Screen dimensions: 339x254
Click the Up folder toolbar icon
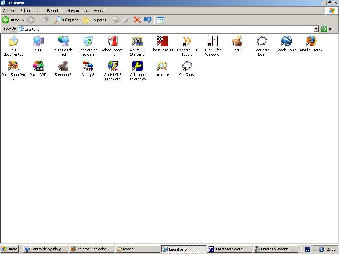point(46,20)
